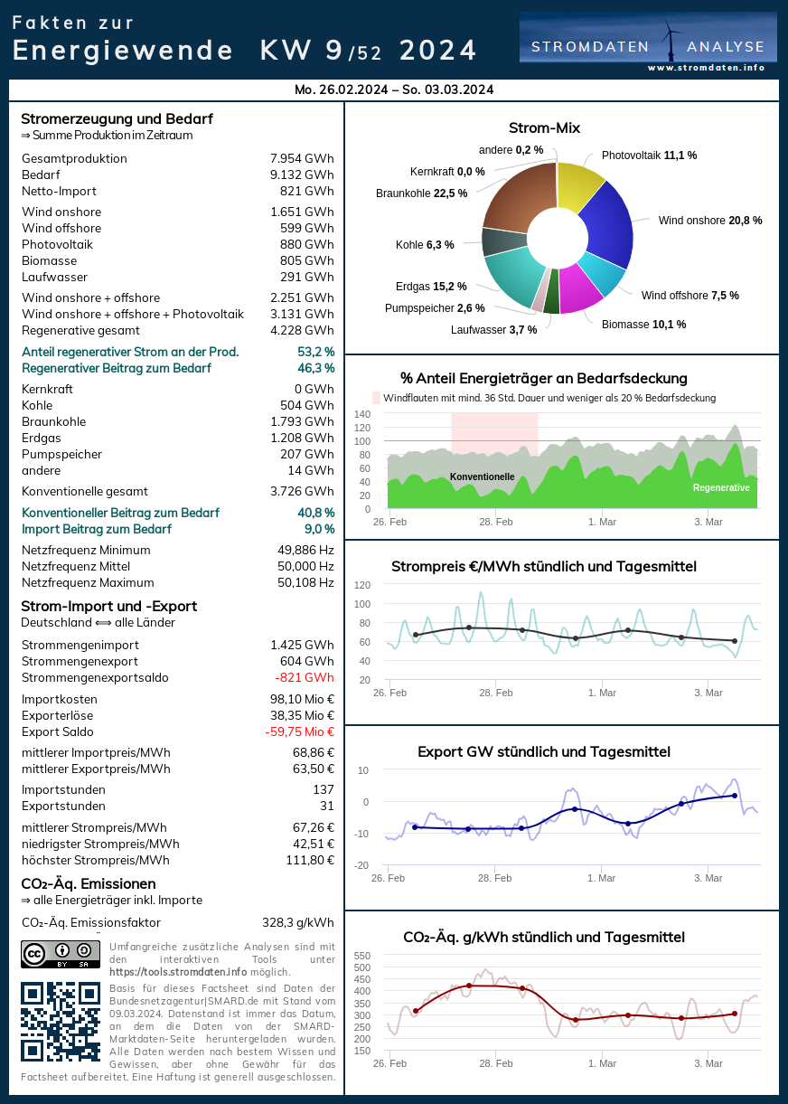Click the share-alike SA icon in license badge

coord(85,950)
